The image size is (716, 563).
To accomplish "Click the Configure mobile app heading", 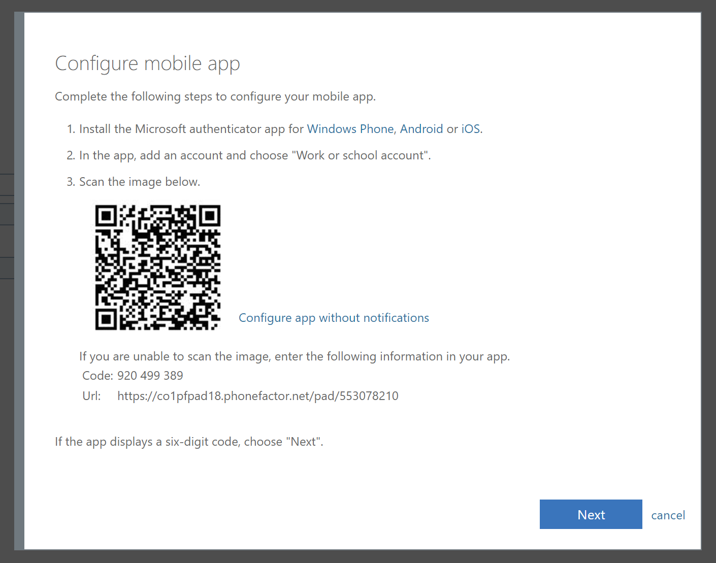I will (x=147, y=64).
